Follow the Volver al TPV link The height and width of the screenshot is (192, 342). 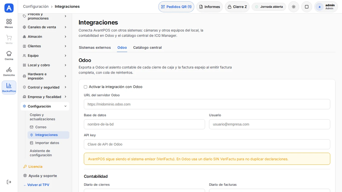(36, 185)
